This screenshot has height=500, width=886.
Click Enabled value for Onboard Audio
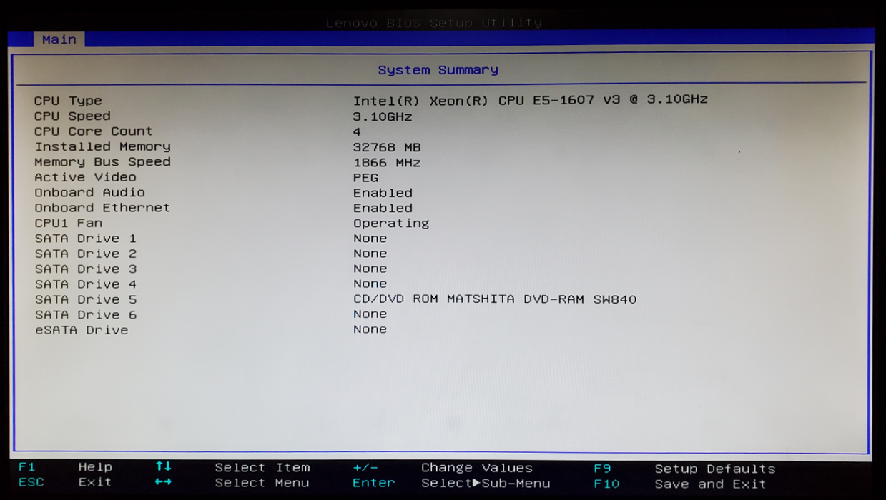(x=383, y=193)
